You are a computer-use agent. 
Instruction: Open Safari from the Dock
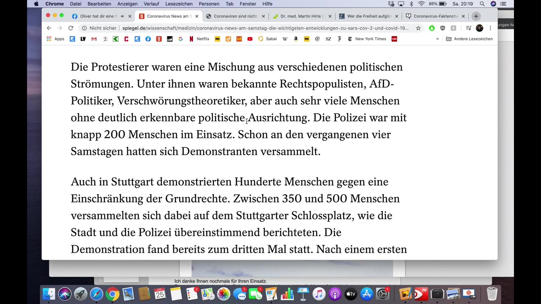point(96,294)
